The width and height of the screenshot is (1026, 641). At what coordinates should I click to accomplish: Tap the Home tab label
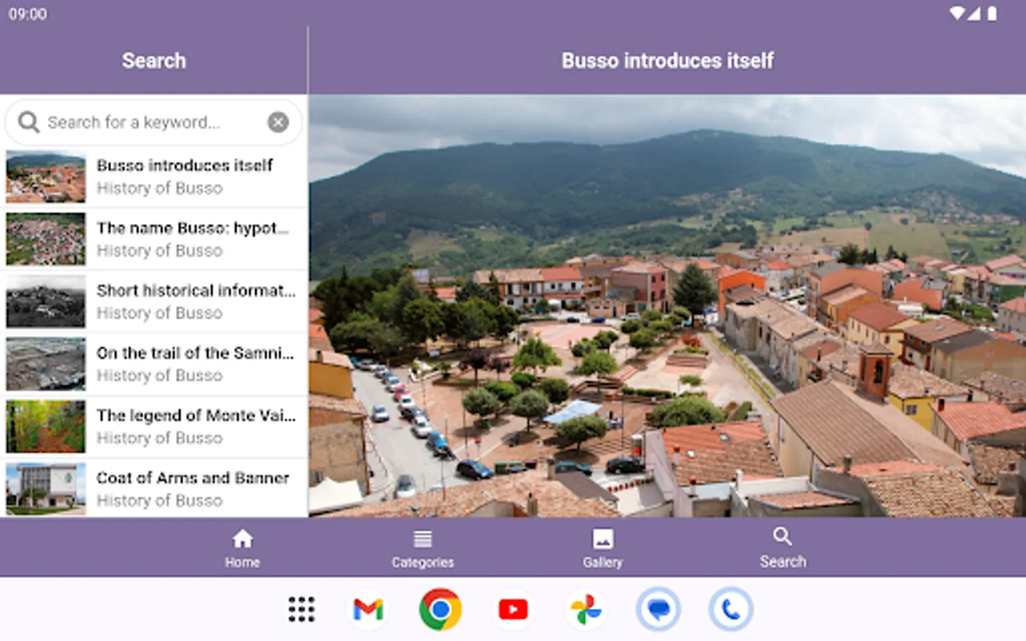click(x=242, y=562)
